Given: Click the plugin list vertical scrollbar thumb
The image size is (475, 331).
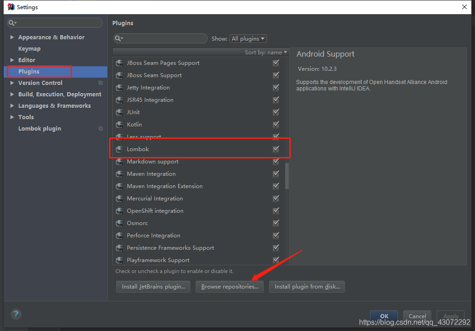Looking at the screenshot, I should [287, 176].
